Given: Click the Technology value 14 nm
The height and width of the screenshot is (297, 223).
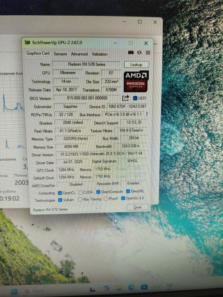Looking at the screenshot, I should point(66,81).
